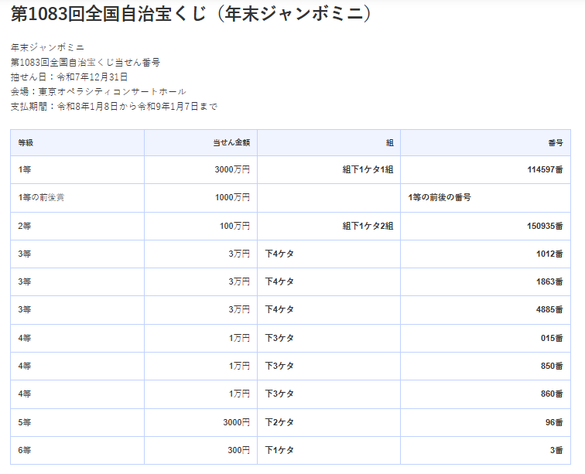Click the winning number 1012番
The width and height of the screenshot is (585, 474).
point(547,254)
